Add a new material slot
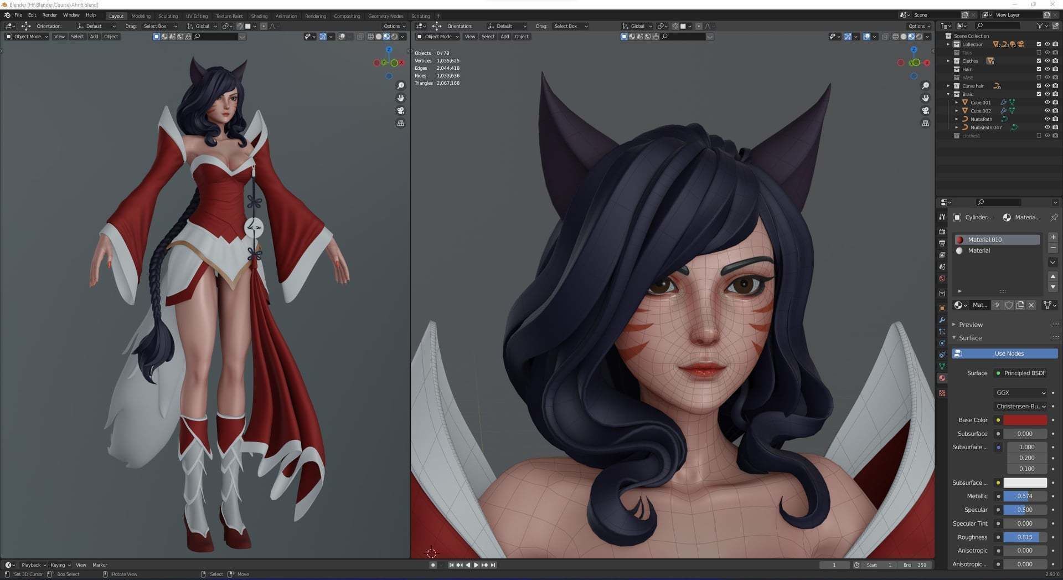The image size is (1063, 580). (1053, 237)
